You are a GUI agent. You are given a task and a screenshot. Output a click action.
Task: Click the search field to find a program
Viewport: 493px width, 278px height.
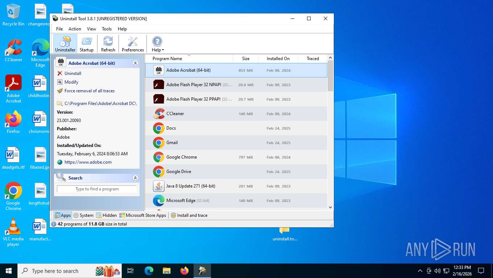click(x=97, y=189)
